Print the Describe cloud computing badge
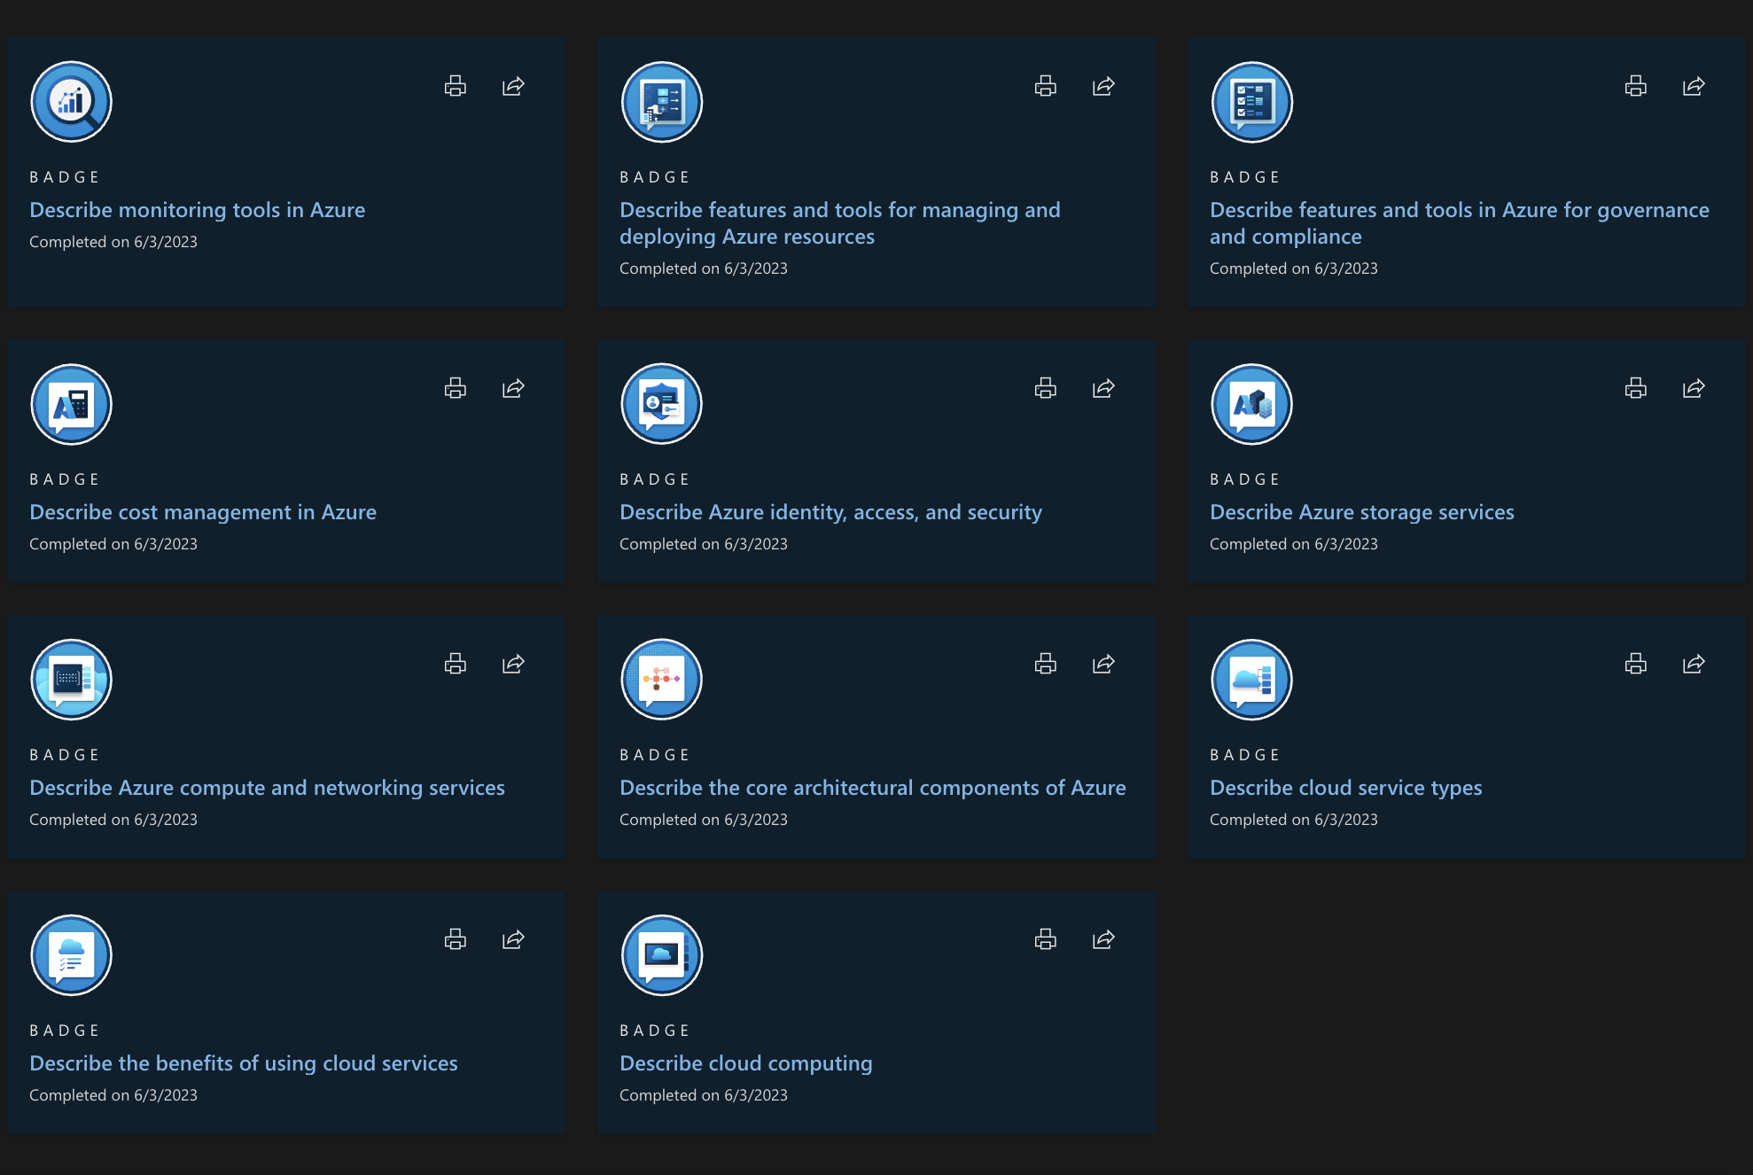Viewport: 1753px width, 1175px height. click(x=1045, y=939)
